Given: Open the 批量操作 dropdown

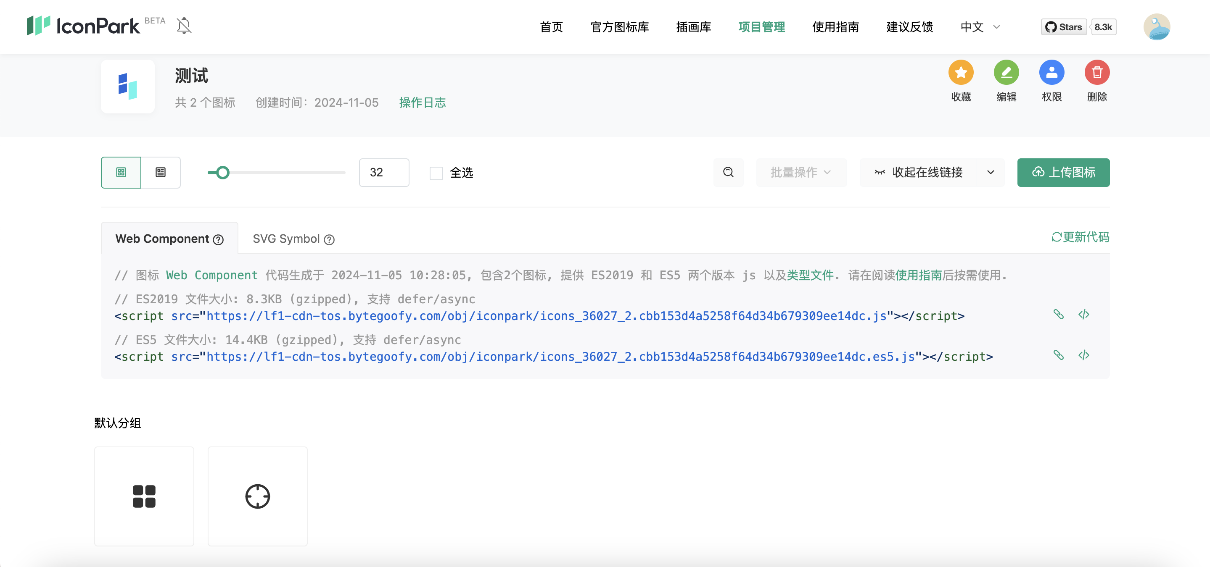Looking at the screenshot, I should (801, 172).
